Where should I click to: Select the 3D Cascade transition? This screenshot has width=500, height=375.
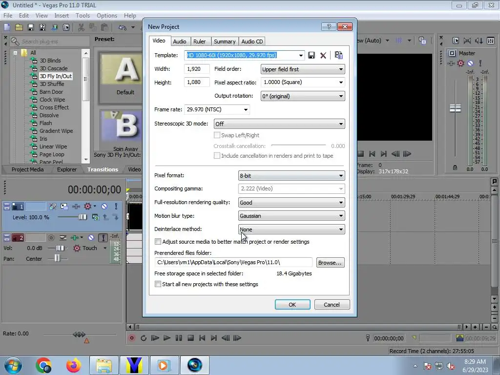[54, 68]
